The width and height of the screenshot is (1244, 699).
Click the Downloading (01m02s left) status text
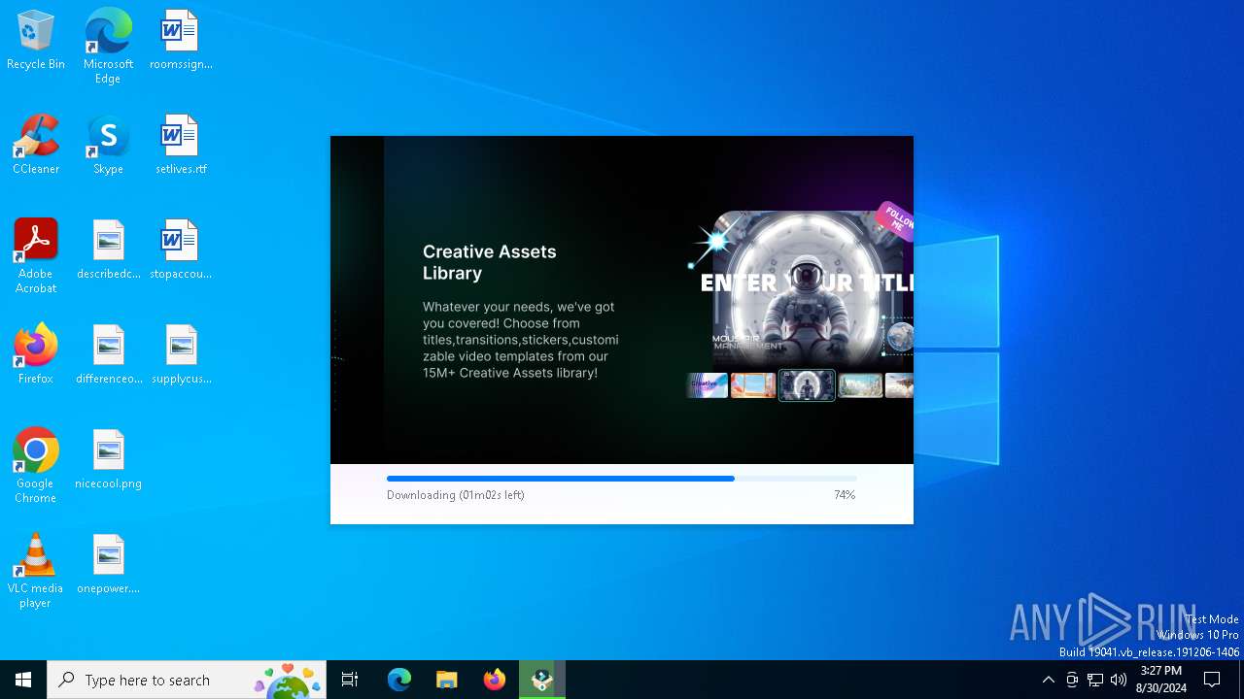pos(456,495)
